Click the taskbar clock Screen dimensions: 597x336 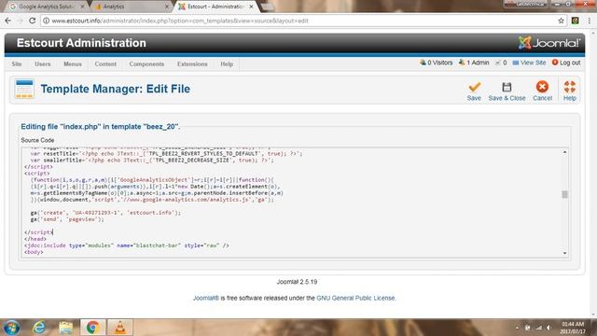click(x=573, y=328)
